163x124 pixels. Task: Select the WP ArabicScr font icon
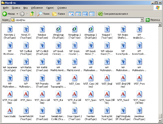coord(139,29)
